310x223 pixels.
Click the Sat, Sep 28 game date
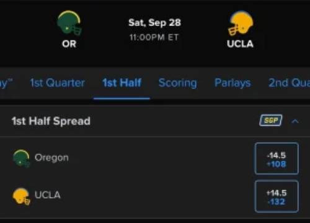tap(155, 23)
